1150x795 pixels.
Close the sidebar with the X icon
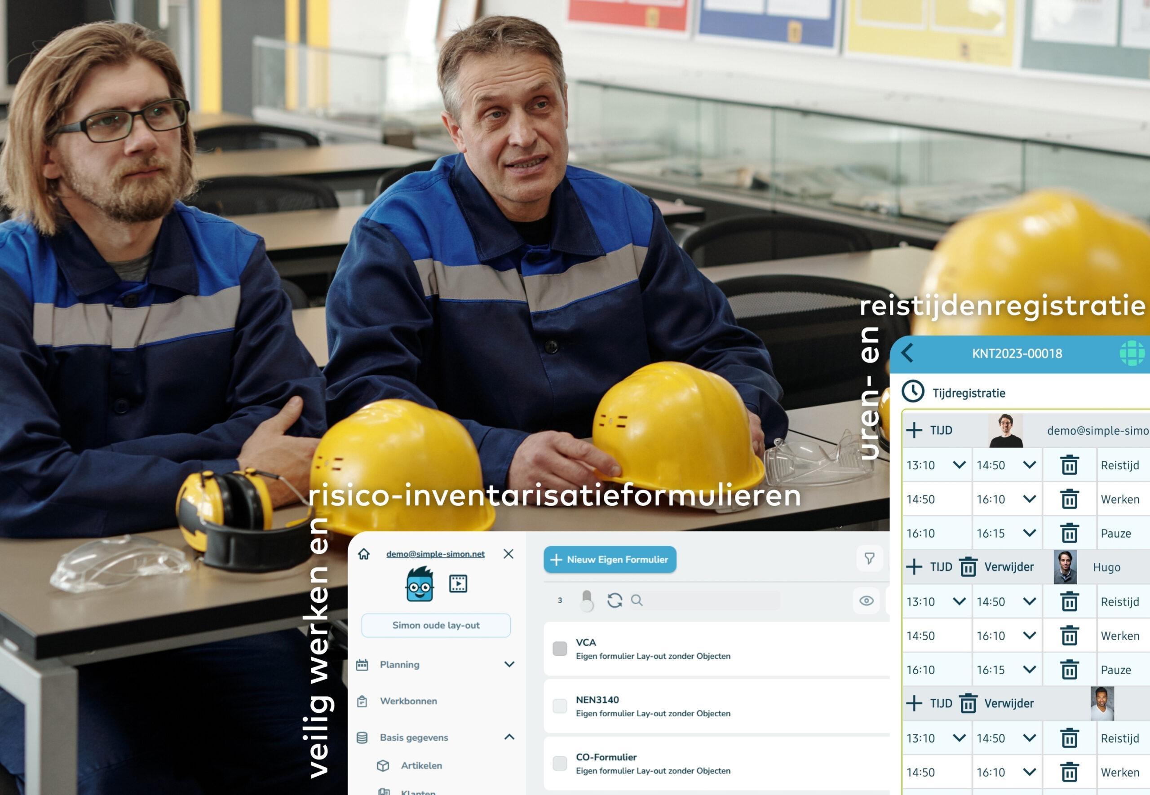point(509,554)
